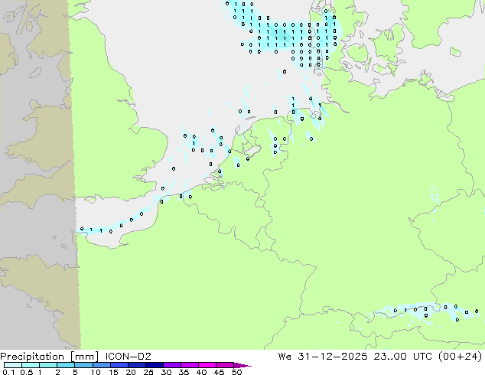The image size is (485, 375).
Task: Click the '23.00' time text
Action: pos(389,357)
